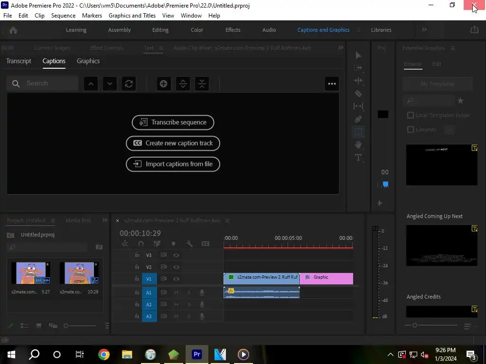The height and width of the screenshot is (364, 486).
Task: Adjust template thumbnail size slider
Action: 431,325
